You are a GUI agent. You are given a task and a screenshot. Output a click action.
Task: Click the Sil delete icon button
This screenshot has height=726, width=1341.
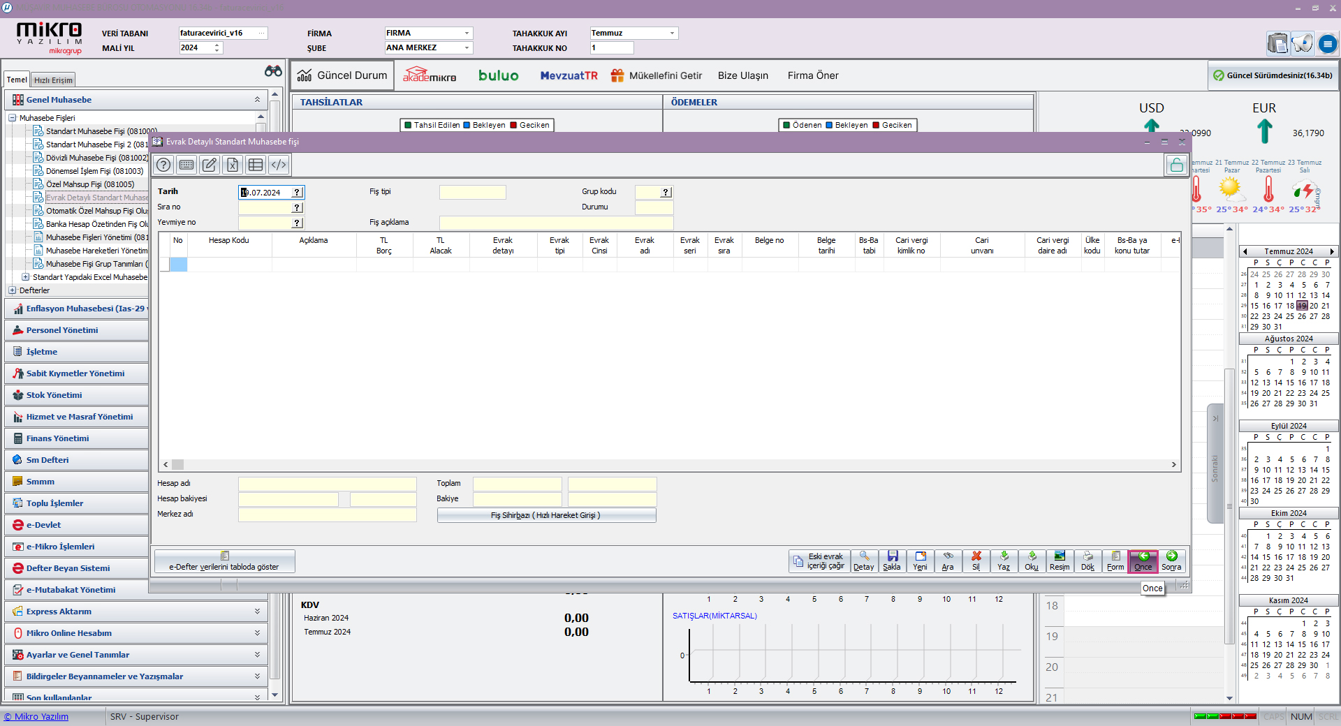[976, 561]
